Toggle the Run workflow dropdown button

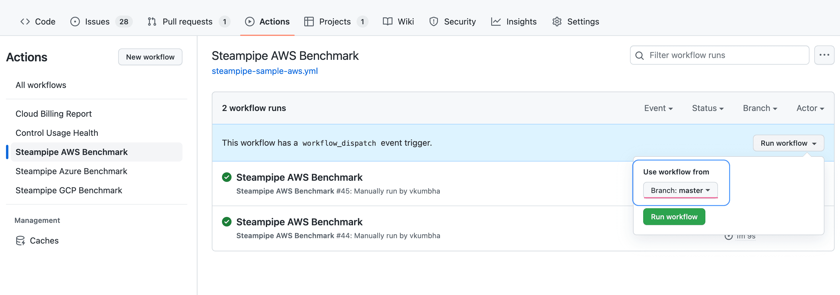click(x=788, y=143)
